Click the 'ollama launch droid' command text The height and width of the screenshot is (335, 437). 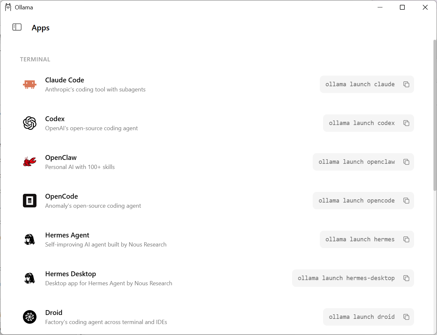pyautogui.click(x=362, y=317)
